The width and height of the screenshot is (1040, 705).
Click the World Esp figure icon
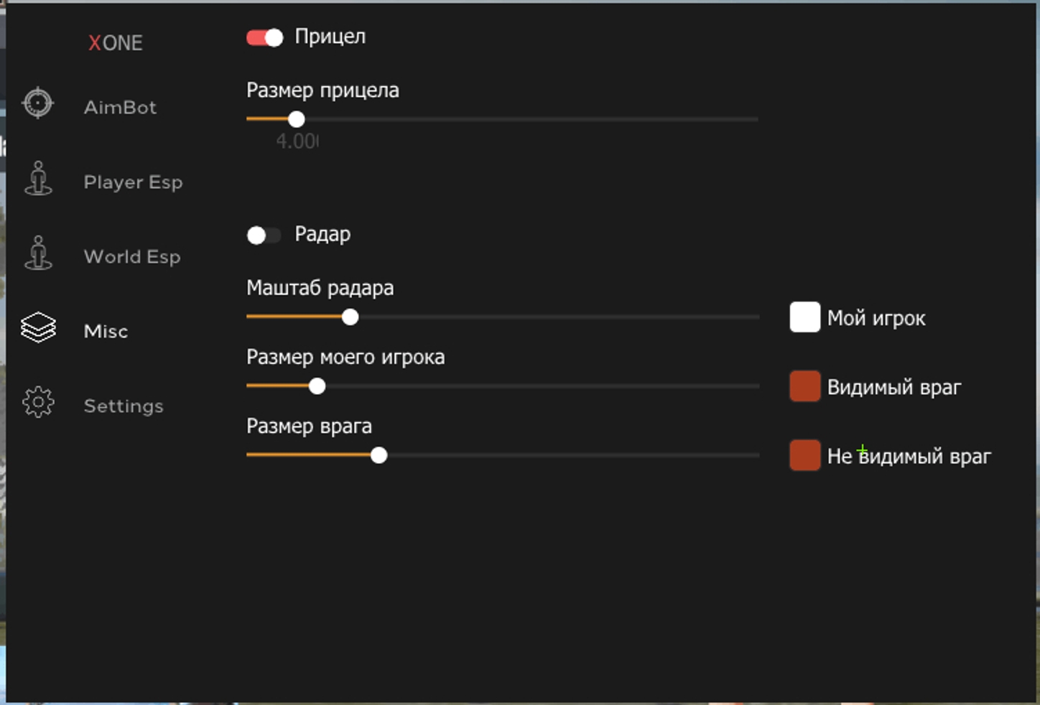click(38, 253)
